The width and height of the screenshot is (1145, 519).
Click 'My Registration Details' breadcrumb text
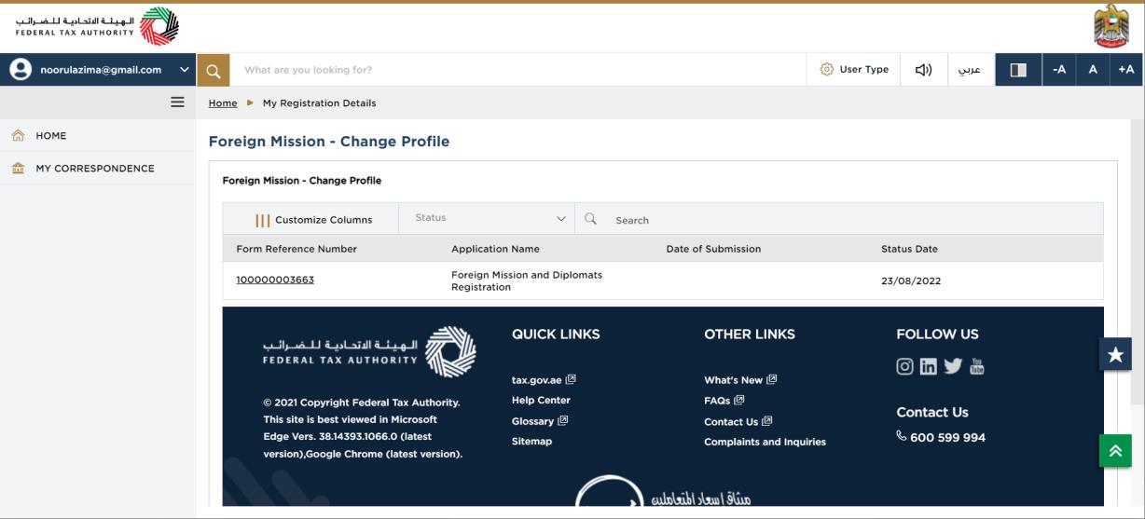point(319,103)
